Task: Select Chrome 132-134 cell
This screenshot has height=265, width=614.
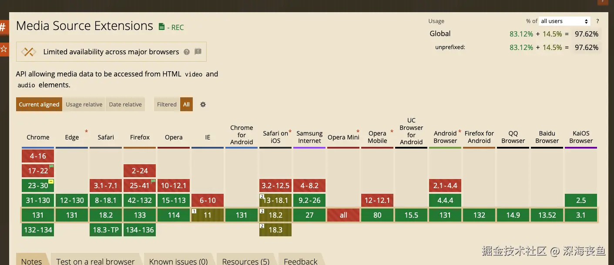Action: [38, 230]
